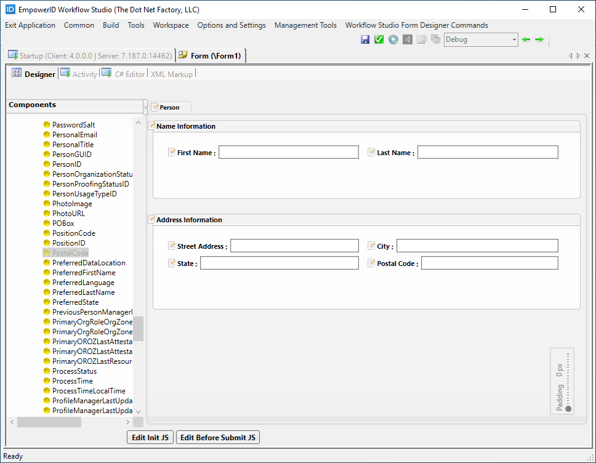
Task: Click the blue Save floppy disk icon
Action: click(365, 39)
